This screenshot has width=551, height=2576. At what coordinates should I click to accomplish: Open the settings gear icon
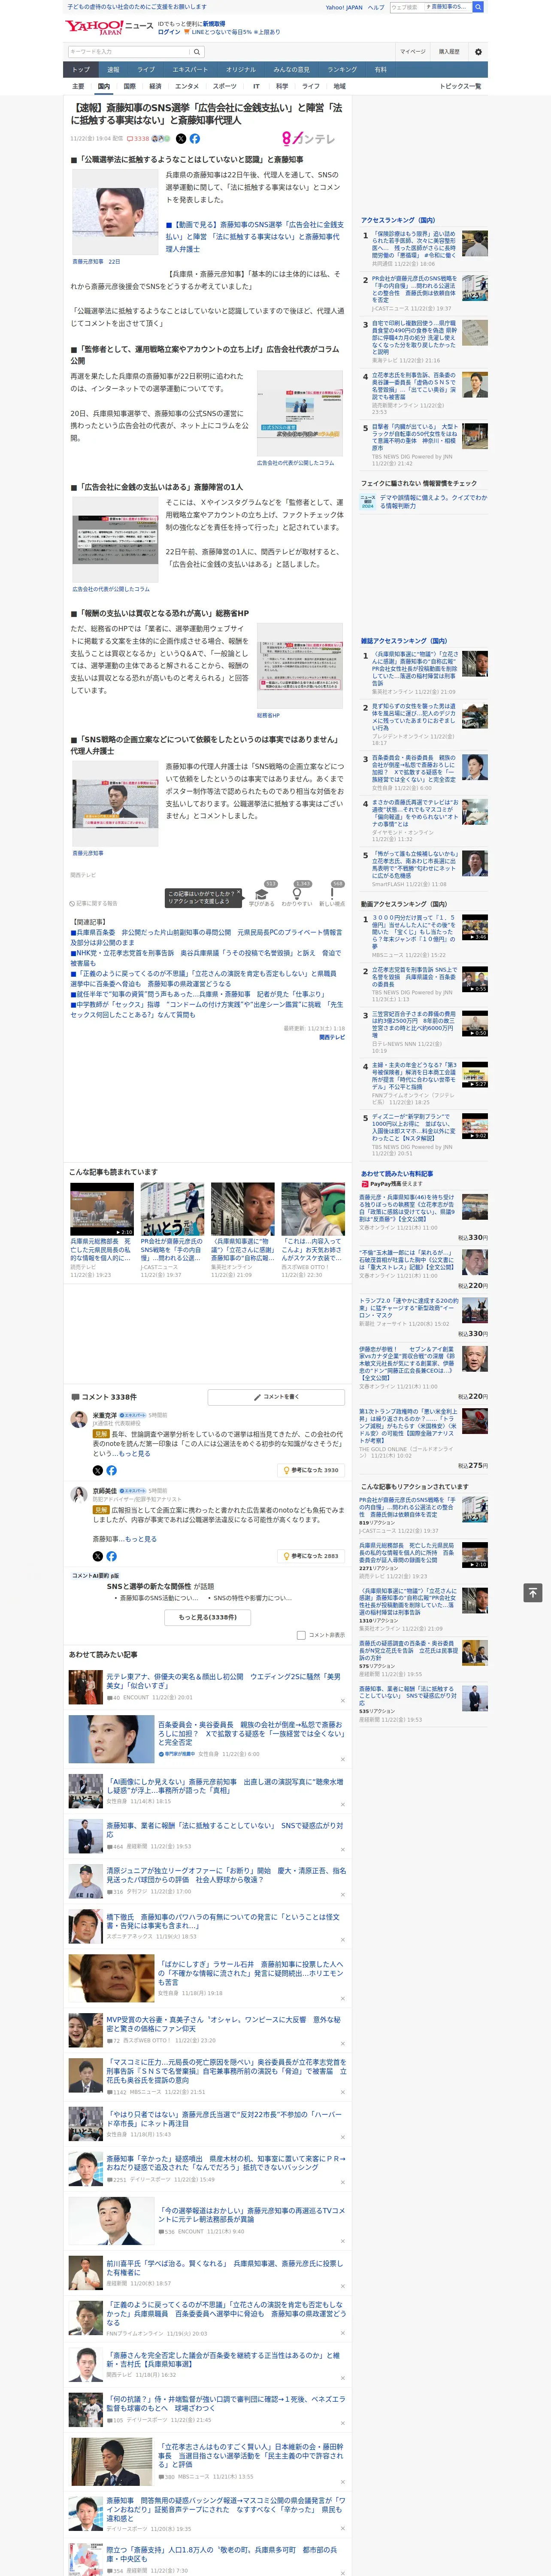click(478, 51)
